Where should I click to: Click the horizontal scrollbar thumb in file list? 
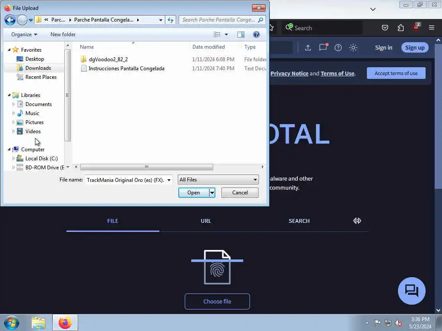(x=147, y=167)
